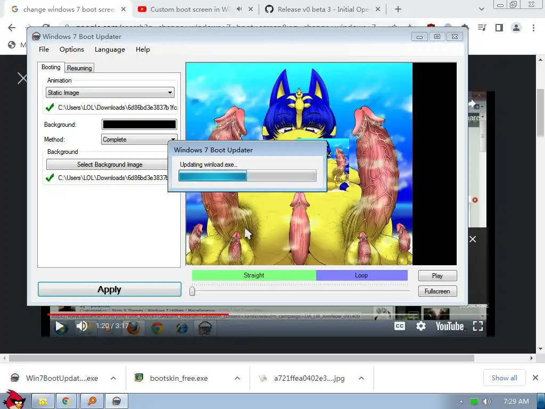Click the green tray status icon
545x409 pixels.
point(474,402)
